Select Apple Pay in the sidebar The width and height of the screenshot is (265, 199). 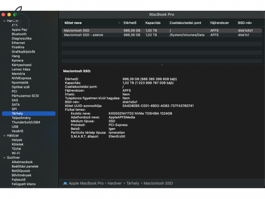(x=19, y=29)
